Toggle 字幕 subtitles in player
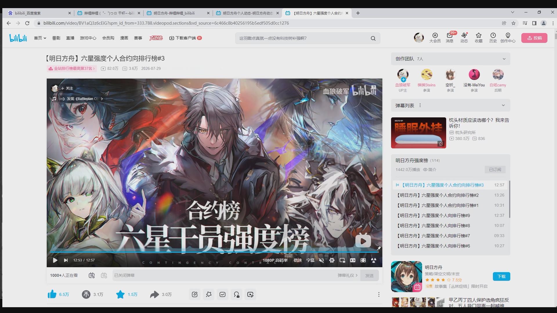 [x=310, y=260]
